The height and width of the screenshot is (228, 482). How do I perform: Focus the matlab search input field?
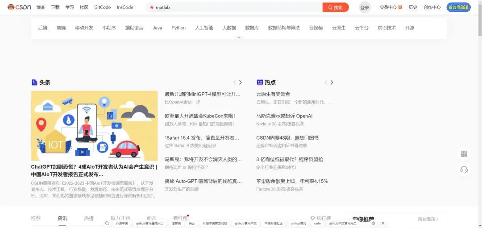tap(234, 8)
